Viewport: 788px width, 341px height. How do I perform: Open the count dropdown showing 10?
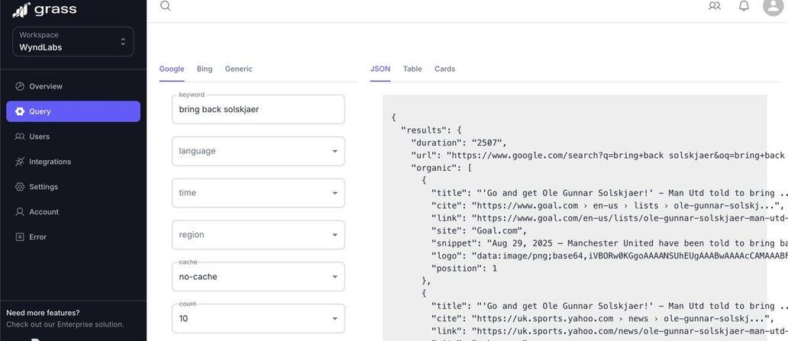pos(258,318)
